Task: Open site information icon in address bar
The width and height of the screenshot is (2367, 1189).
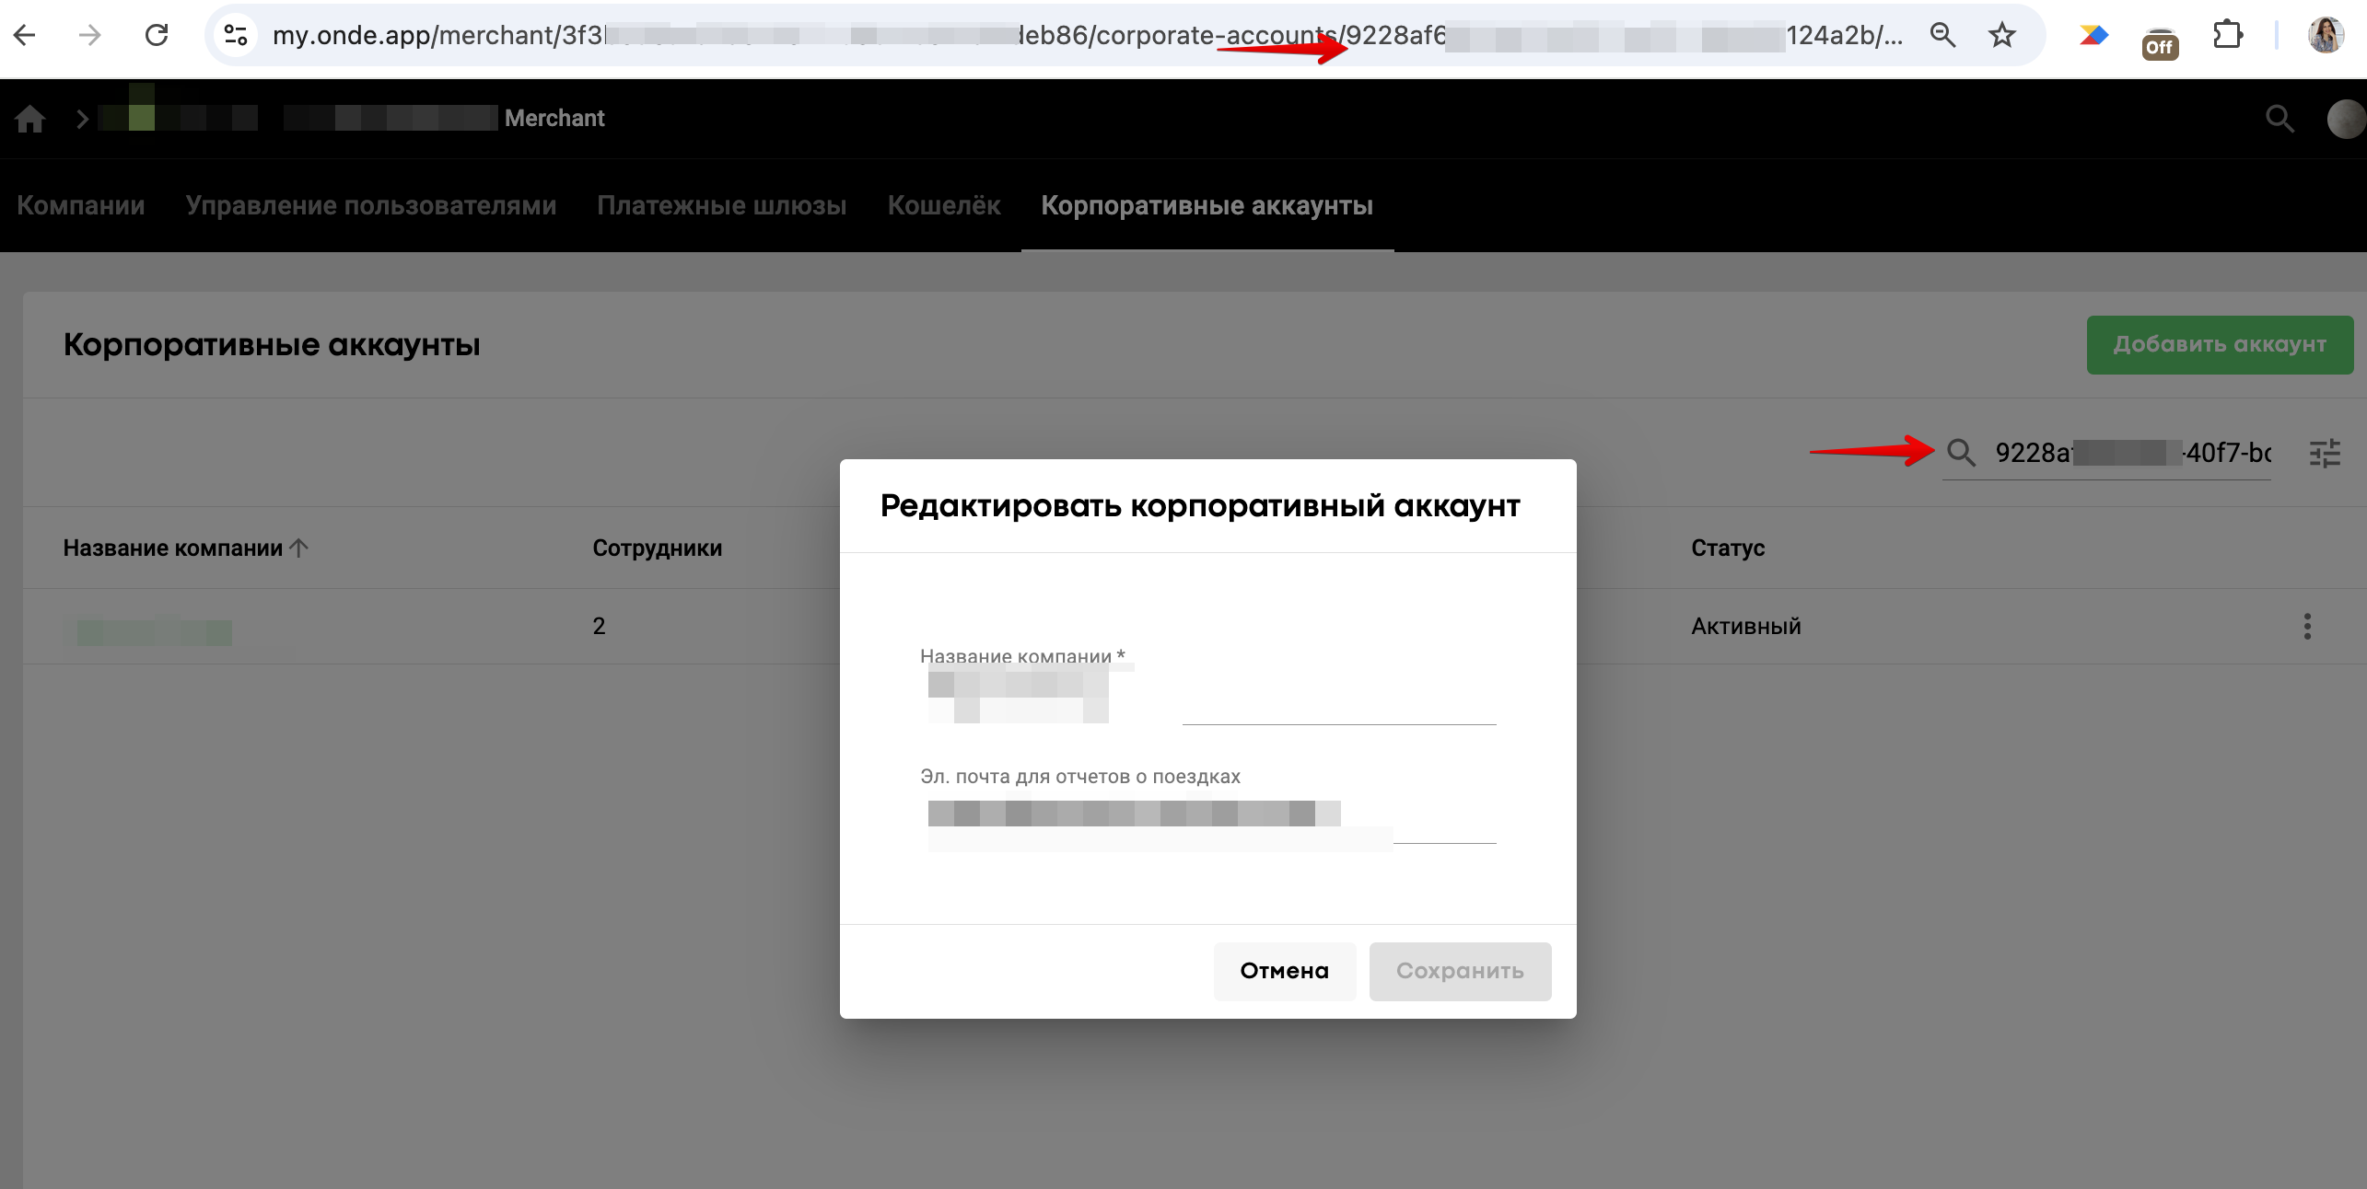Action: (236, 35)
